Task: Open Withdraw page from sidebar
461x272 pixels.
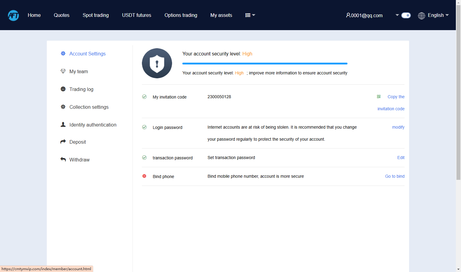Action: point(79,160)
